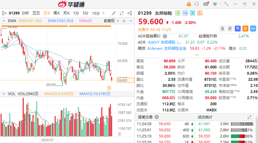The width and height of the screenshot is (258, 143).
Task: Collapse left panel via bracket-arrow icon
Action: (x=4, y=13)
